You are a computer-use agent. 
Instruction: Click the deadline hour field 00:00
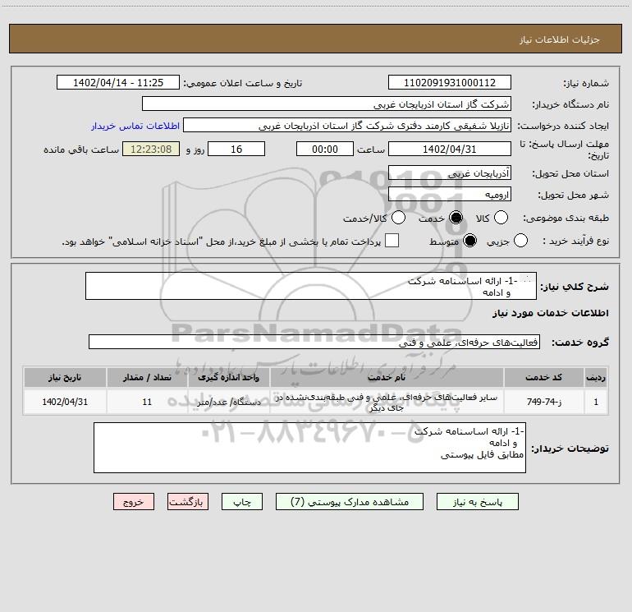[x=325, y=150]
